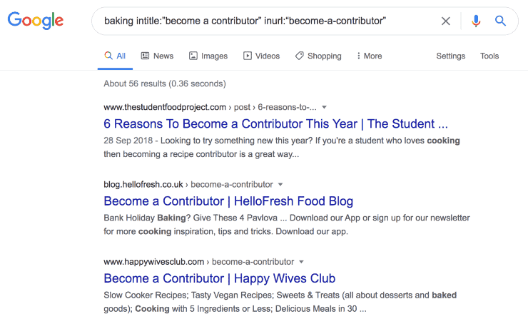Open the News results tab
This screenshot has height=324, width=528.
pos(157,56)
